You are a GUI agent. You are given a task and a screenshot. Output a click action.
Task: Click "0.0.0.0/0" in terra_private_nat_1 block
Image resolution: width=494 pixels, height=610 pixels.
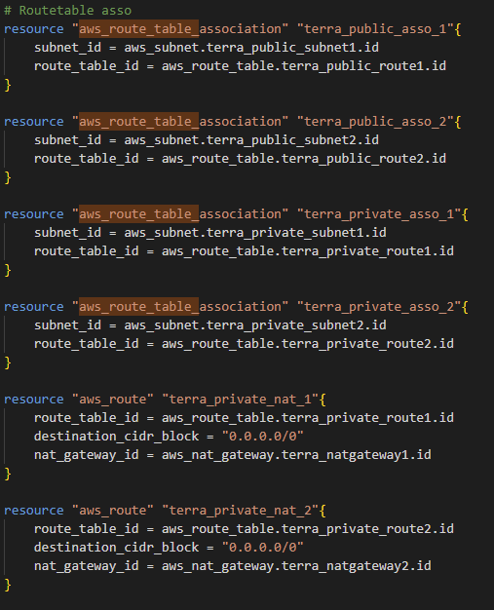click(262, 437)
